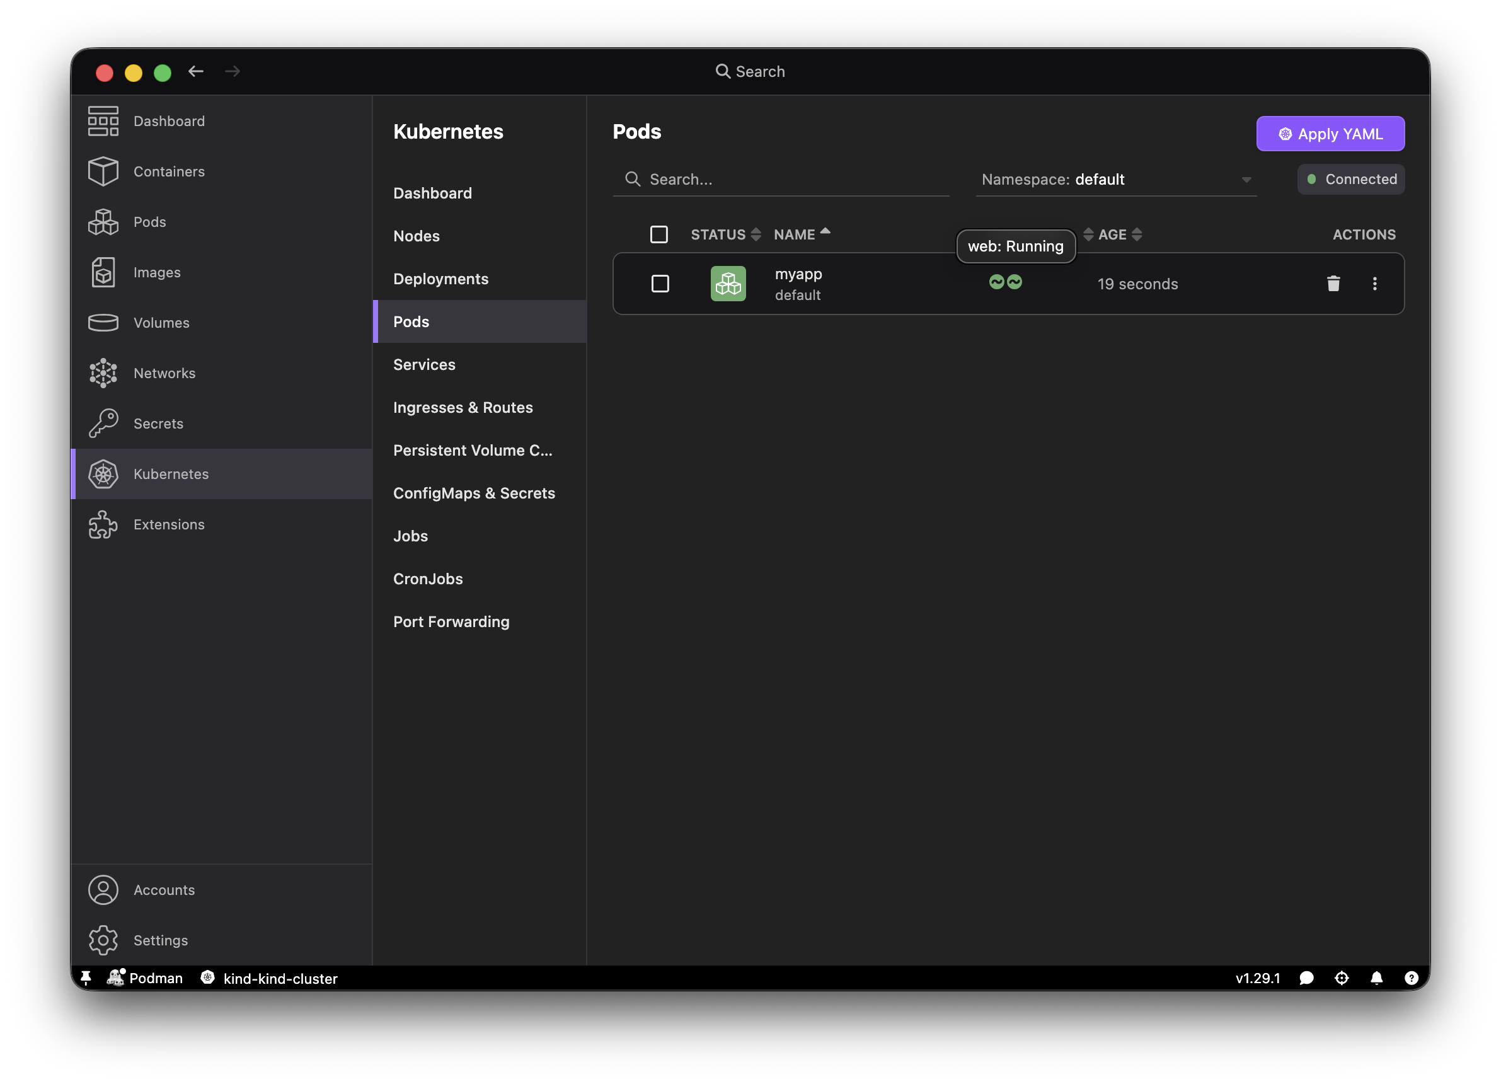Open notifications bell icon

(x=1376, y=977)
